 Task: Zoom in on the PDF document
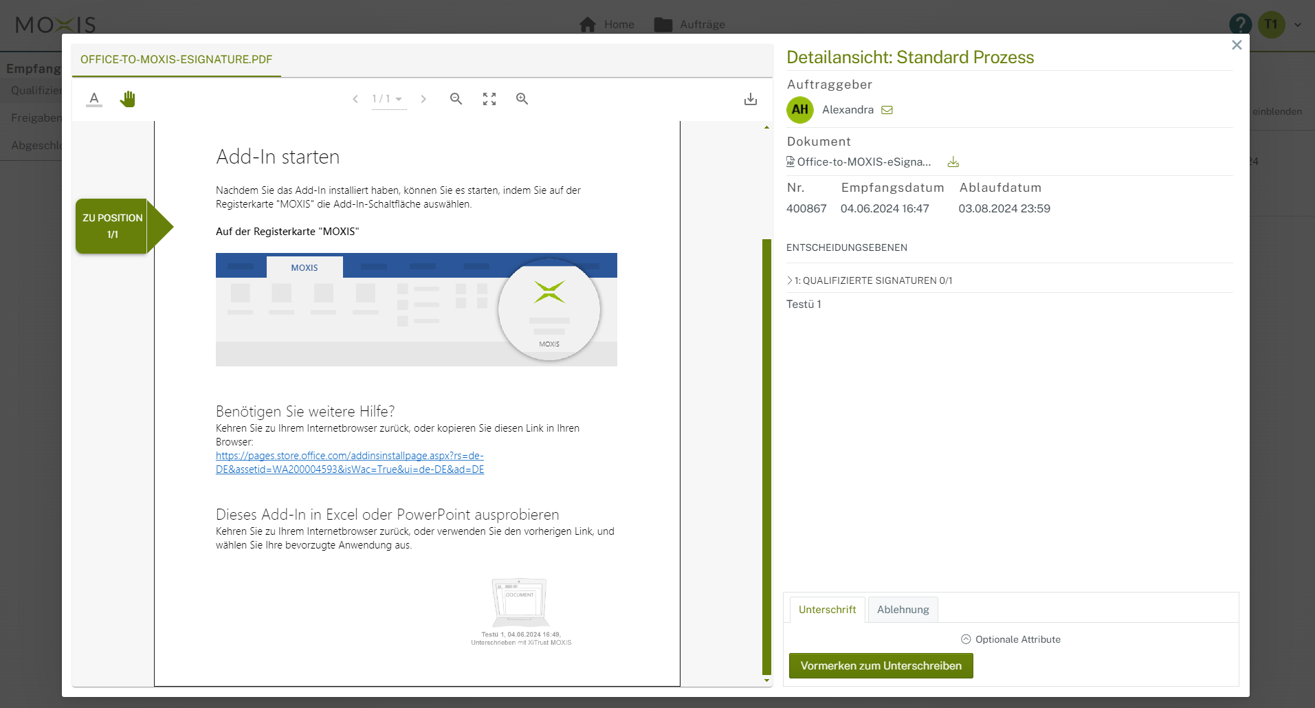coord(522,99)
